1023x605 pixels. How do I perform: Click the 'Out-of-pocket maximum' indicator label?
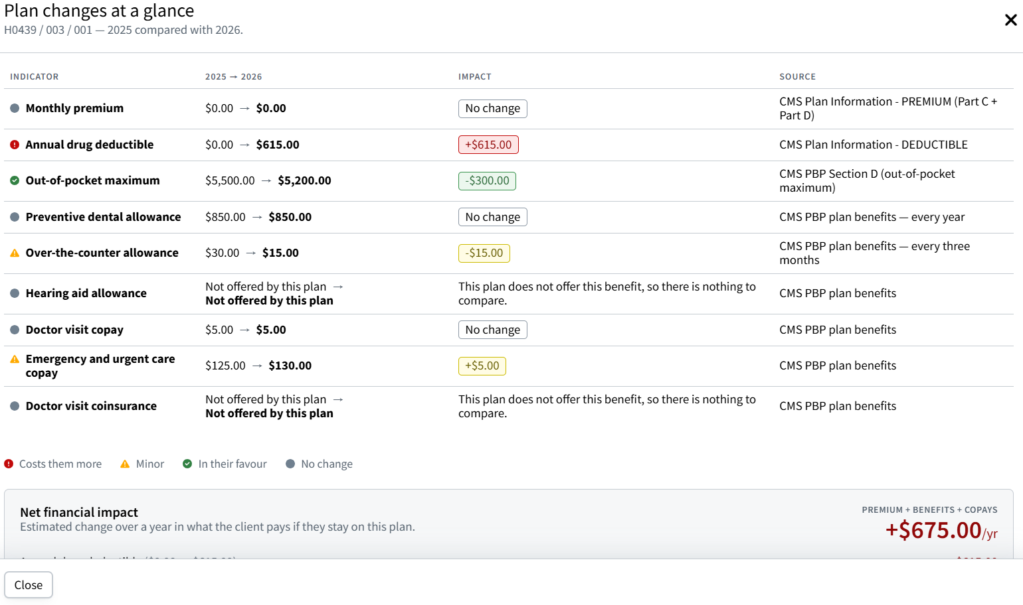pos(93,180)
